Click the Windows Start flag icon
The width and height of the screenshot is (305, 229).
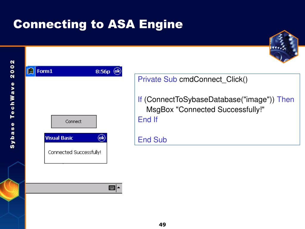pos(30,71)
